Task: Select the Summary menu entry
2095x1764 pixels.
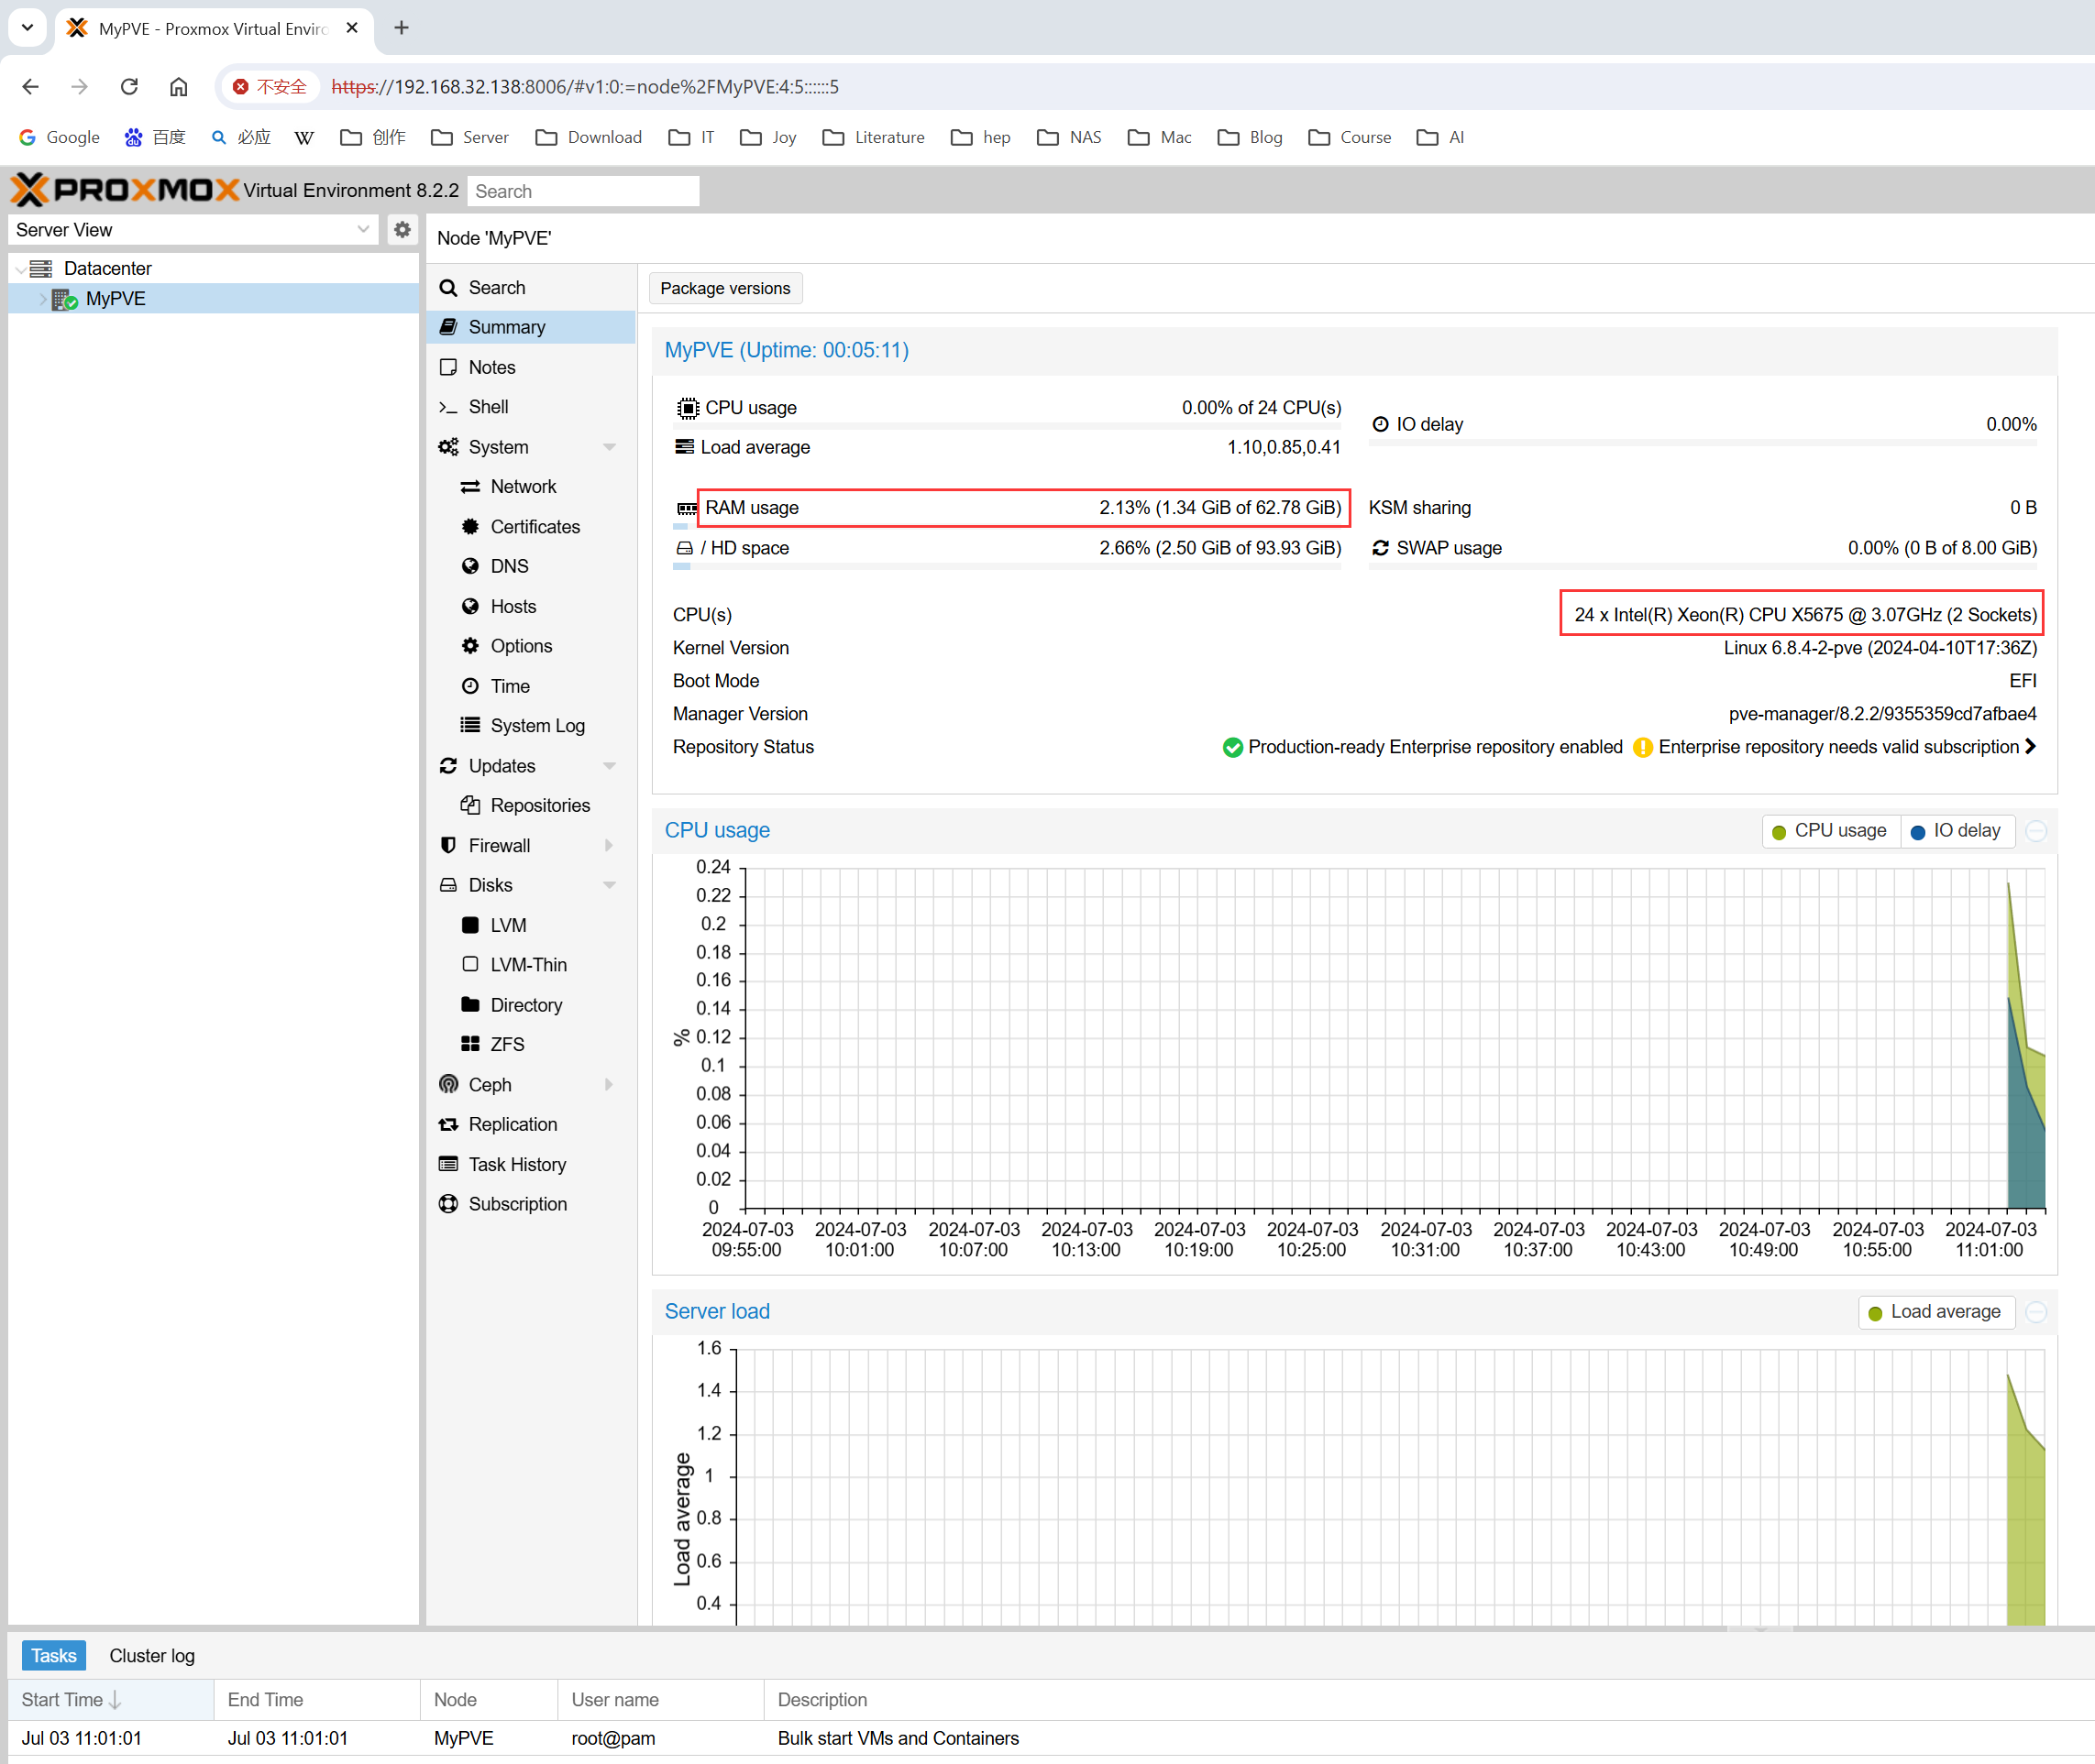Action: click(531, 327)
